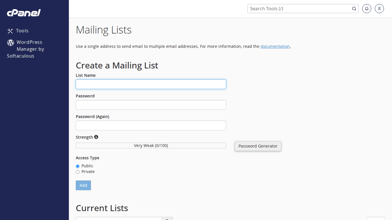Click the Very Weak strength meter

coord(151,145)
